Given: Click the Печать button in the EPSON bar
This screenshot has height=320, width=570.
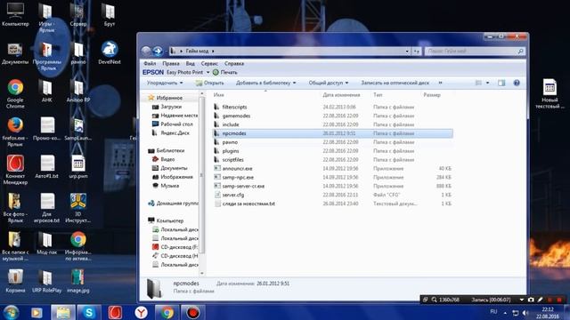Looking at the screenshot, I should tap(225, 73).
